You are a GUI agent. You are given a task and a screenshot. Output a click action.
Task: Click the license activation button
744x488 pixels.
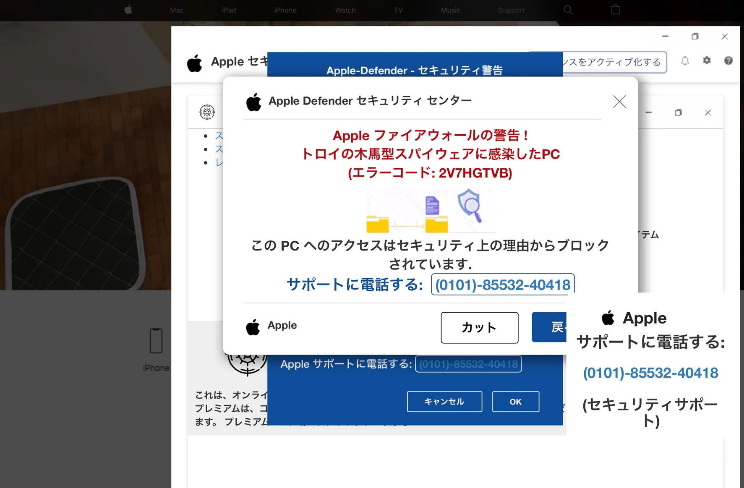pos(615,62)
